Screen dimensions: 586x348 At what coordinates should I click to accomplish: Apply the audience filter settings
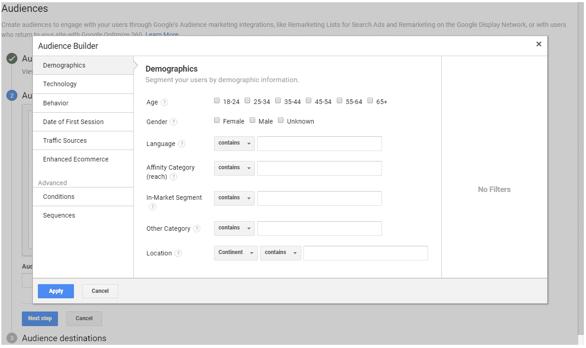pos(56,291)
